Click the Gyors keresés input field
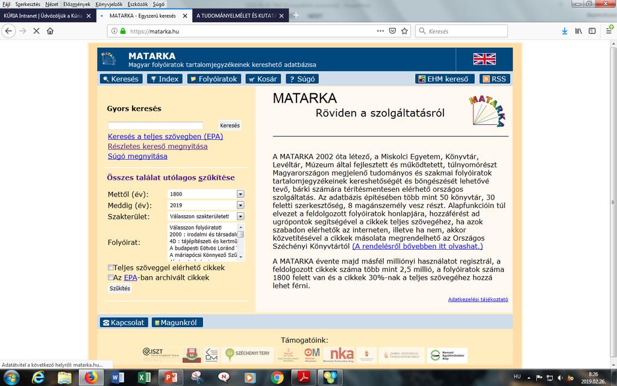 click(155, 125)
